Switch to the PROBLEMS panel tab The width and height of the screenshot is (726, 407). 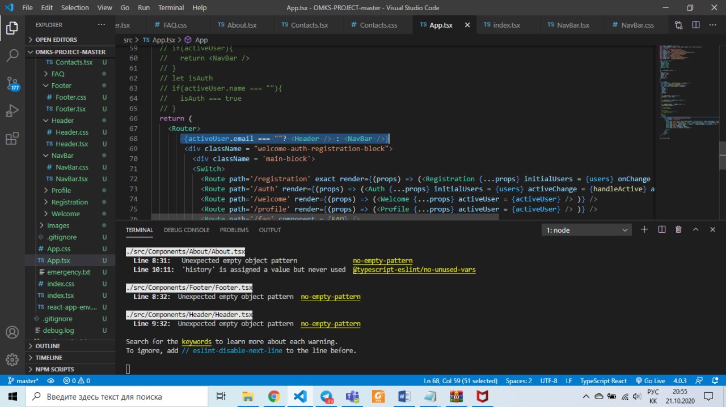click(x=234, y=230)
